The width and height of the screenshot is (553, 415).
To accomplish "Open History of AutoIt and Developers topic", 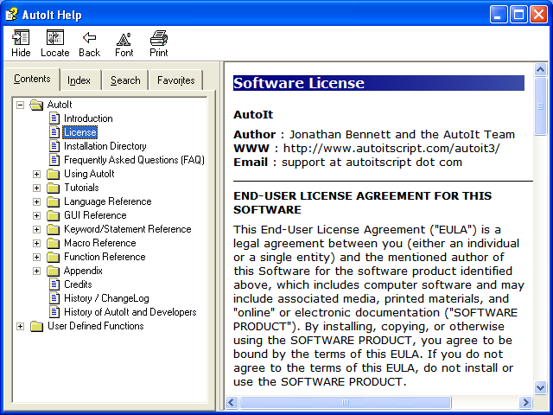I will tap(130, 312).
